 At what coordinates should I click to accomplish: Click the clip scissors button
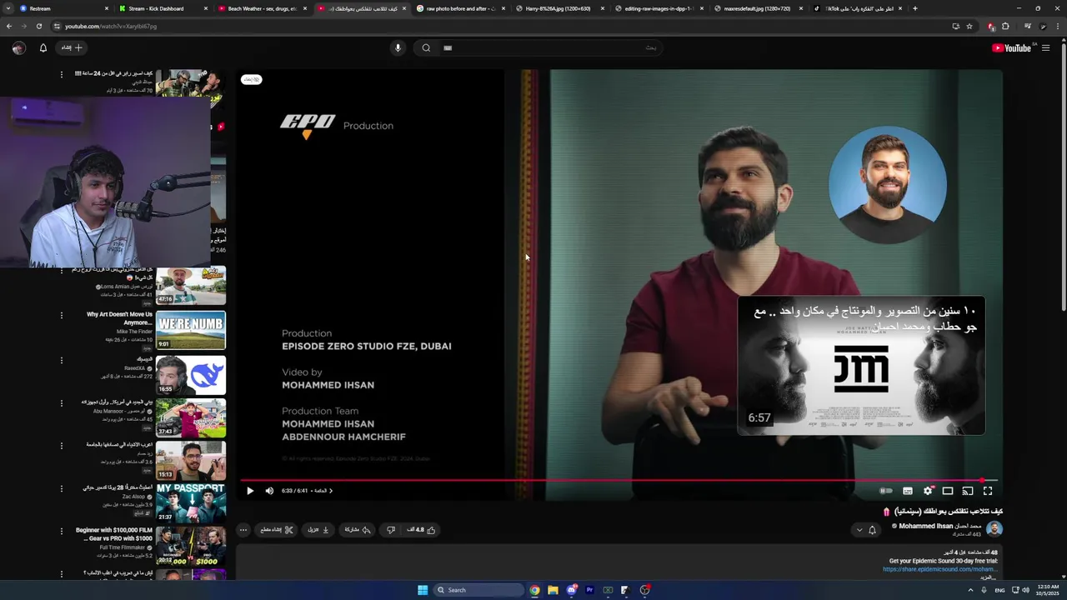(x=277, y=530)
